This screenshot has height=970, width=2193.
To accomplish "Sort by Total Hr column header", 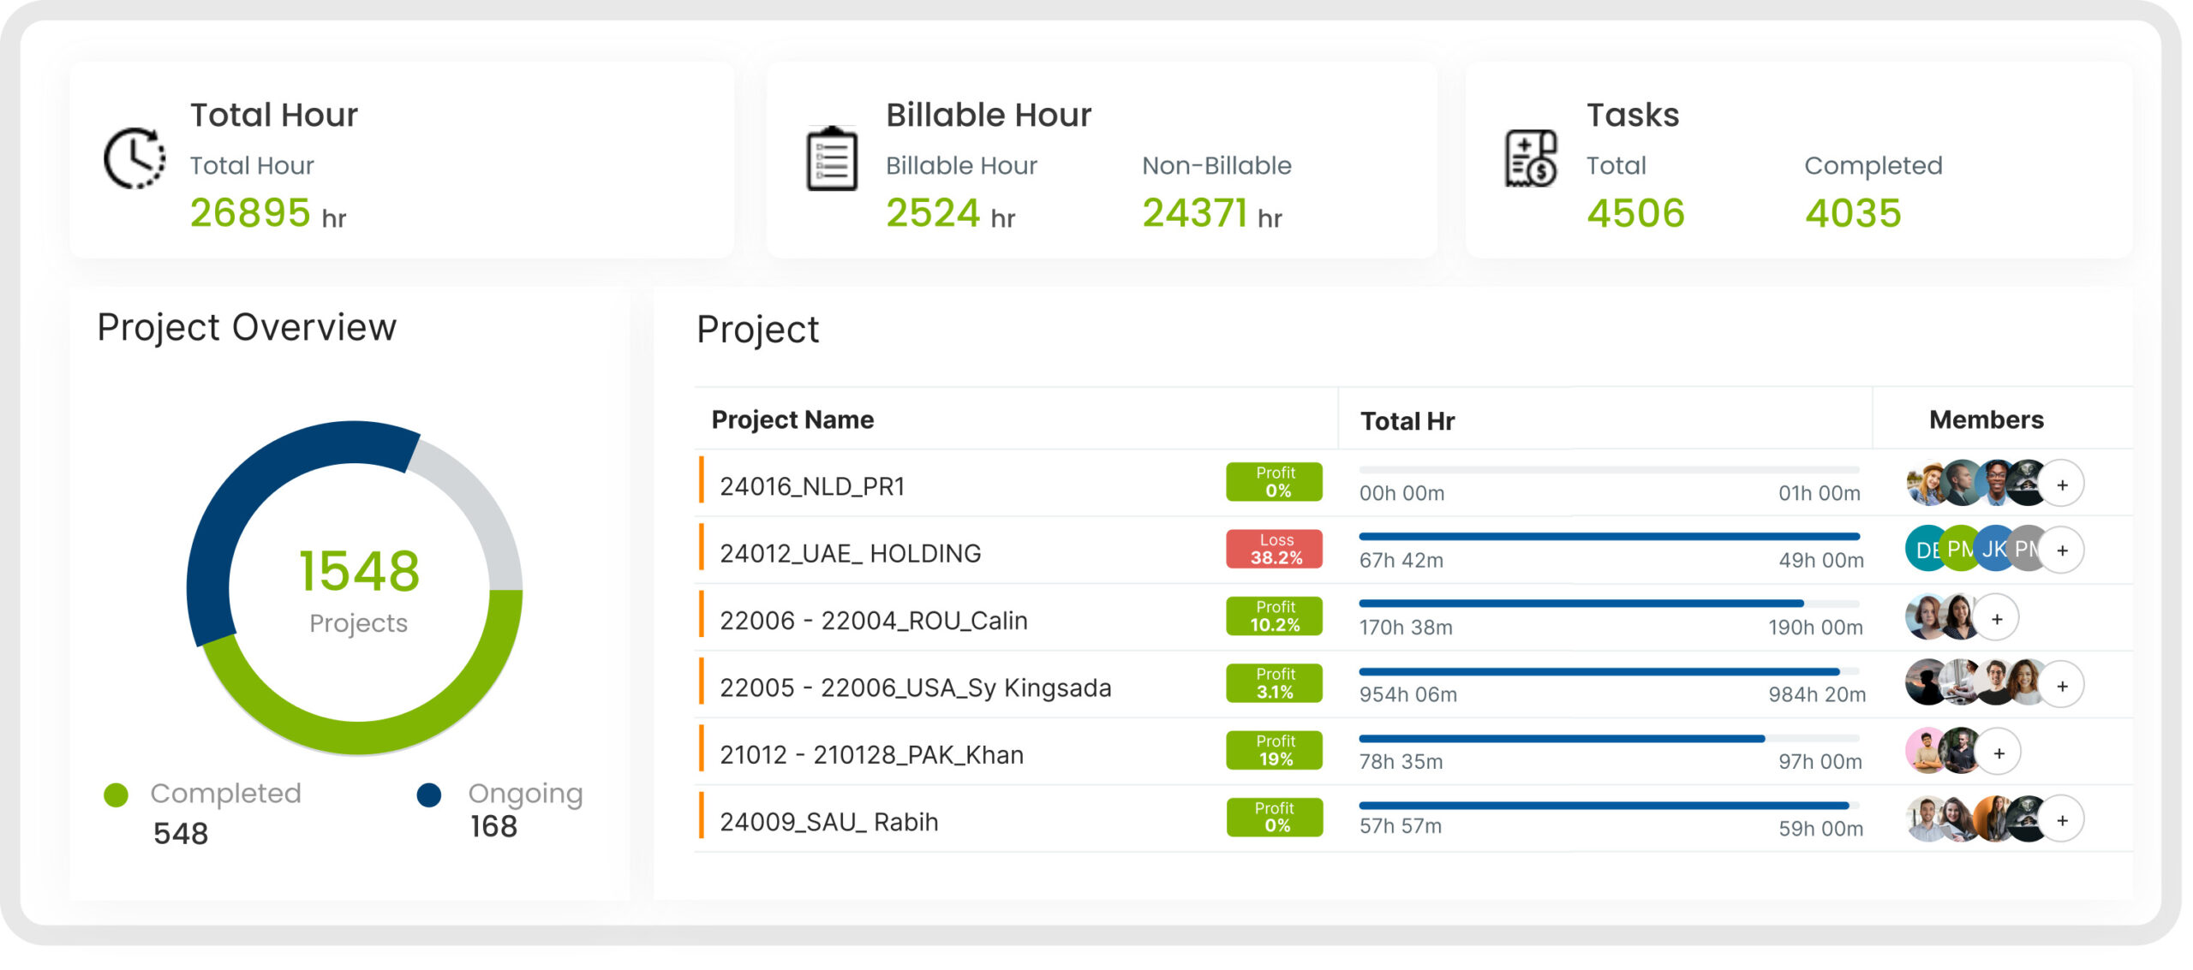I will click(1407, 421).
